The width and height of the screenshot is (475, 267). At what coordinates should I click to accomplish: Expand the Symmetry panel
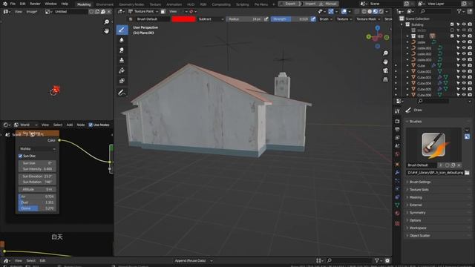point(417,213)
